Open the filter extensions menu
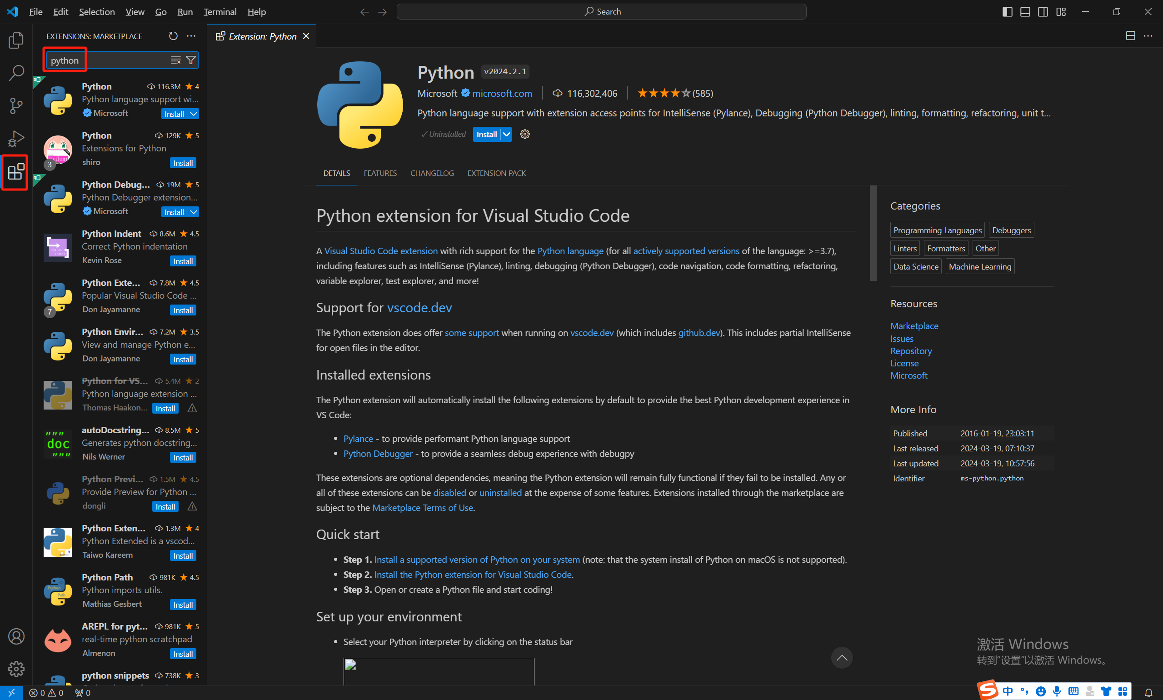Image resolution: width=1163 pixels, height=700 pixels. (x=190, y=60)
